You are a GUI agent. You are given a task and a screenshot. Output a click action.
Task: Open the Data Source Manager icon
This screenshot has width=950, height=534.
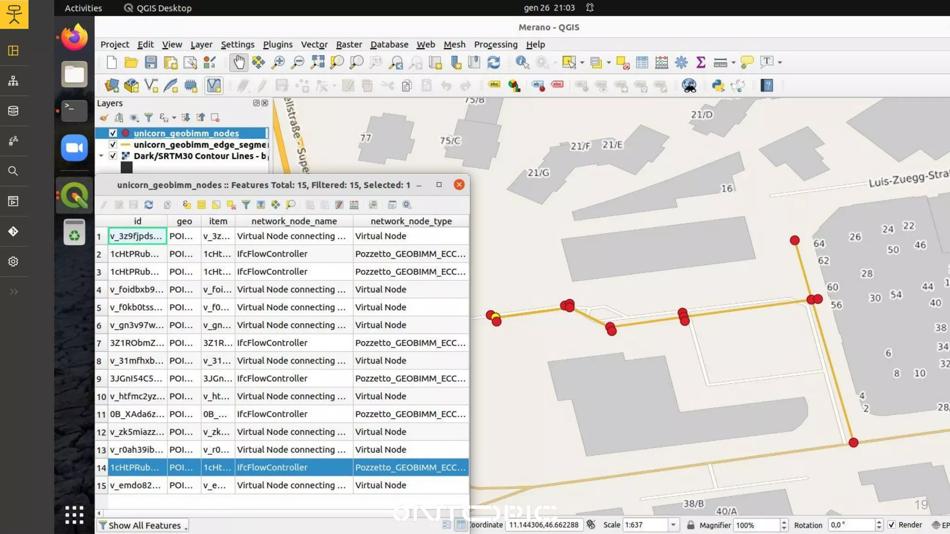112,86
